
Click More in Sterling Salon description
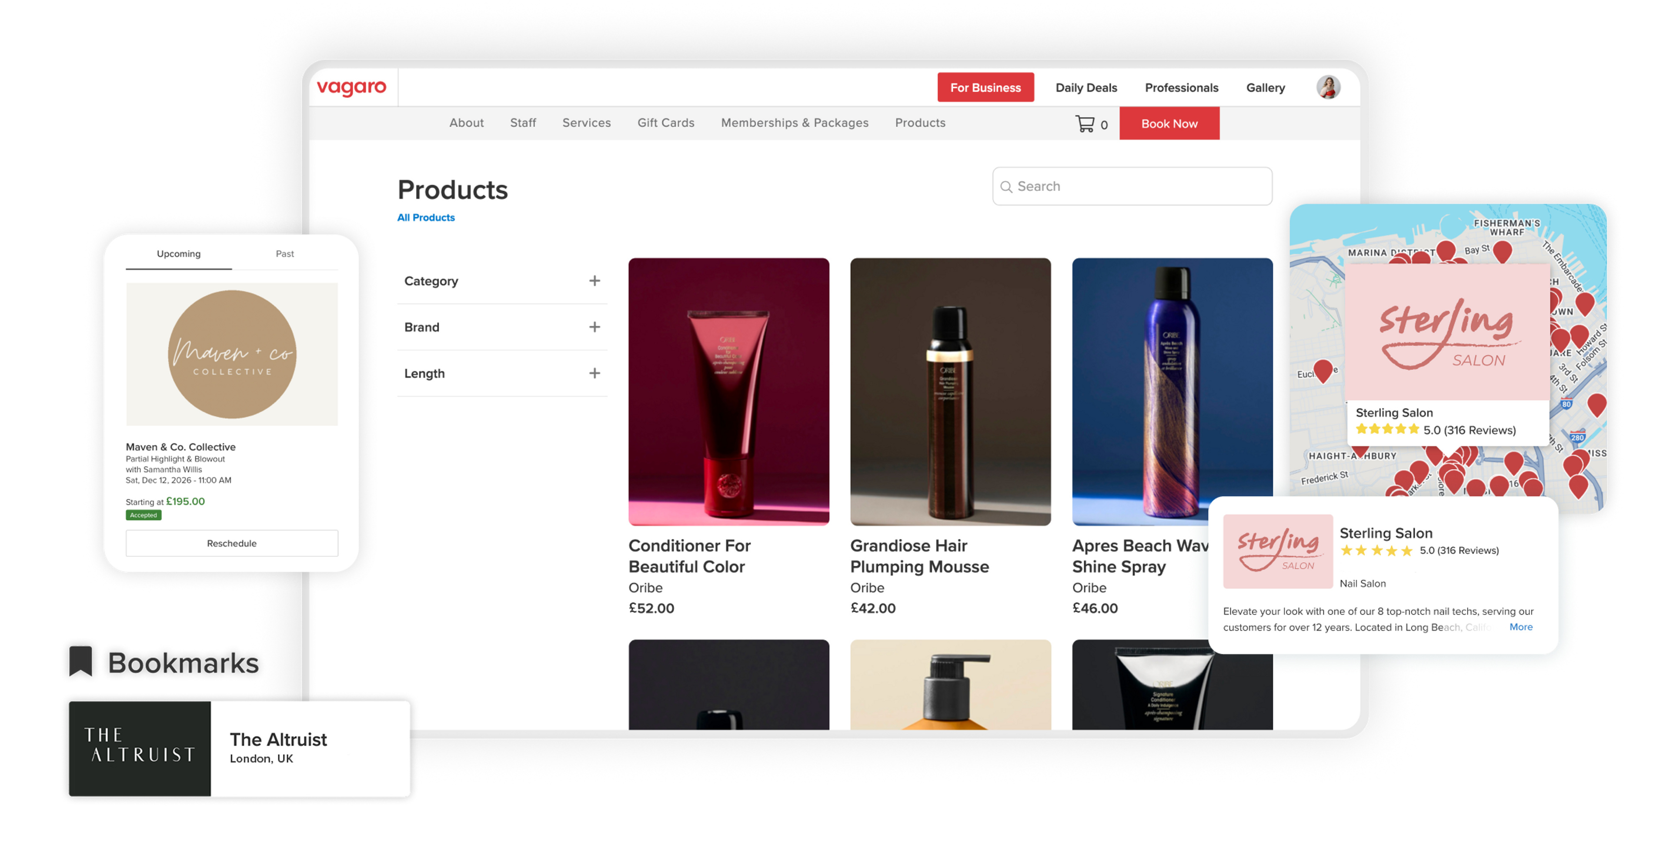(x=1520, y=626)
